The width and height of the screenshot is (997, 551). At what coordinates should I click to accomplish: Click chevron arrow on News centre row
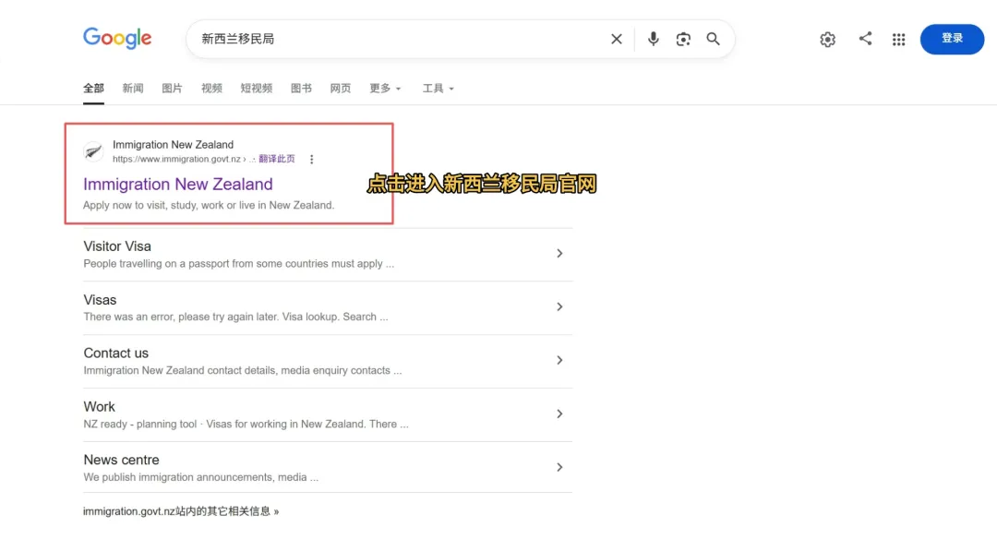coord(559,467)
